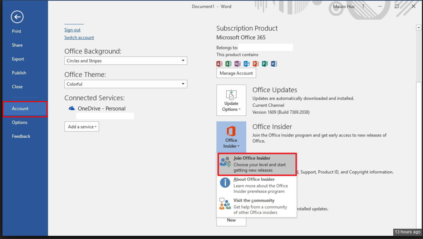Open the Print page in sidebar
The width and height of the screenshot is (423, 239).
point(17,31)
